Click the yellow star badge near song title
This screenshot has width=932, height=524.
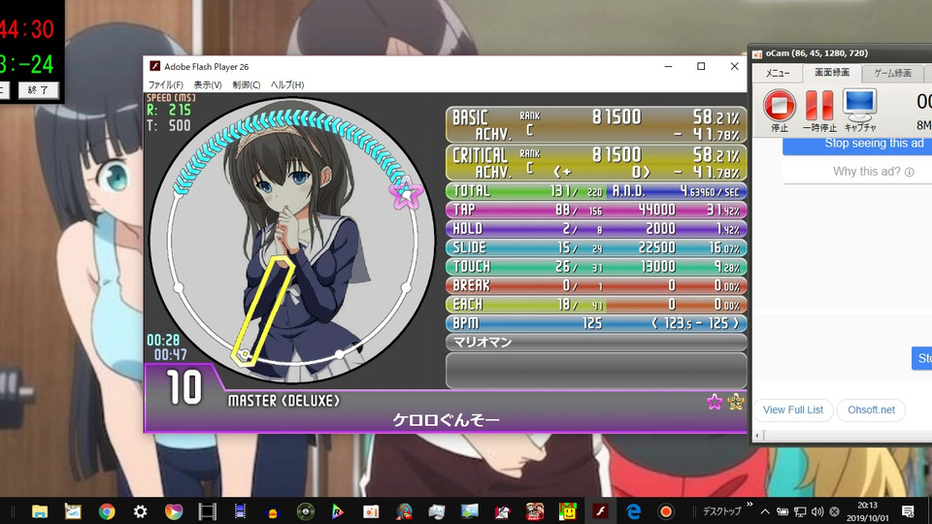(736, 402)
